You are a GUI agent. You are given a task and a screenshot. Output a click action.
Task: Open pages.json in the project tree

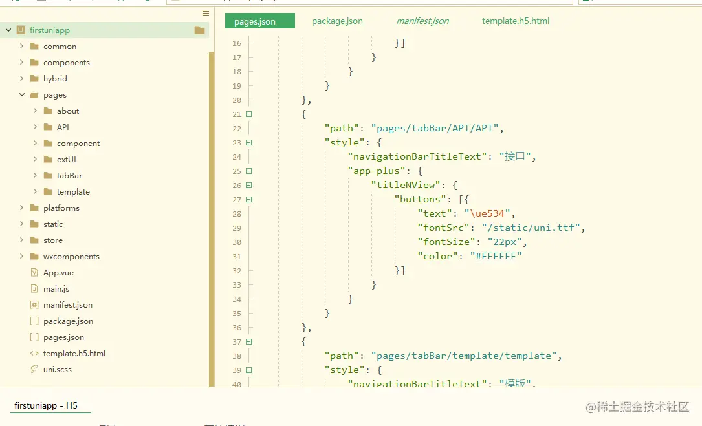63,337
